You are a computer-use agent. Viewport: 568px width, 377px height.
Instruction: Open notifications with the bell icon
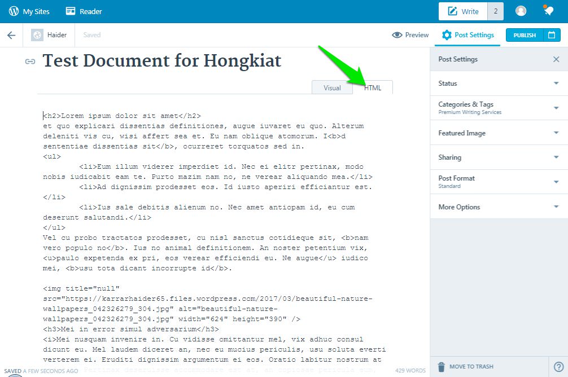coord(548,11)
